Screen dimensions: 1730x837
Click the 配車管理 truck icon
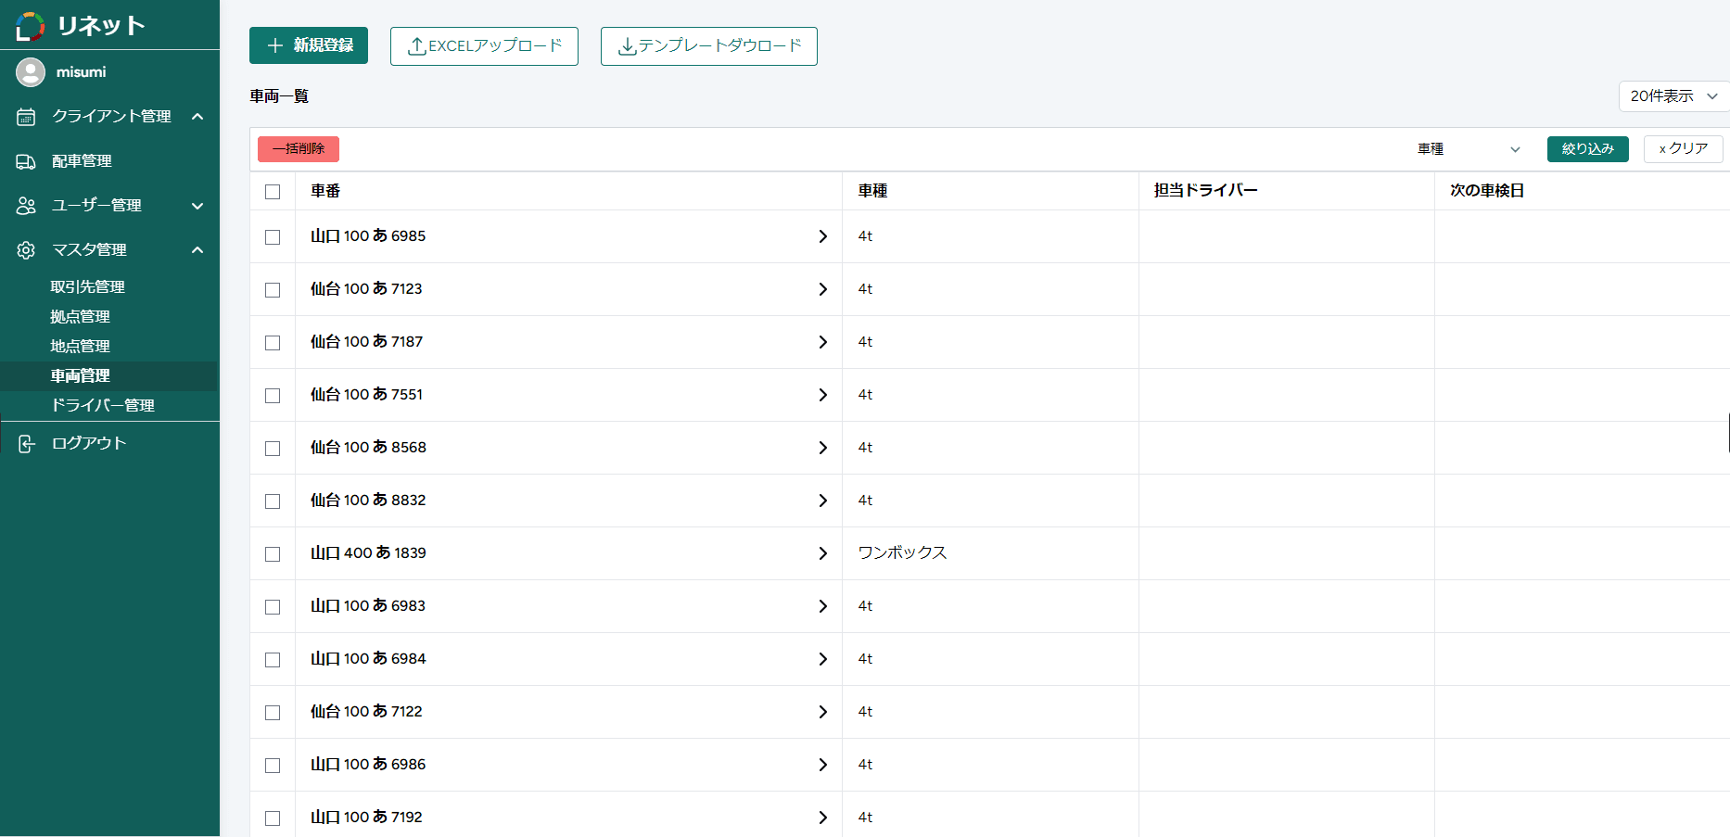coord(26,161)
